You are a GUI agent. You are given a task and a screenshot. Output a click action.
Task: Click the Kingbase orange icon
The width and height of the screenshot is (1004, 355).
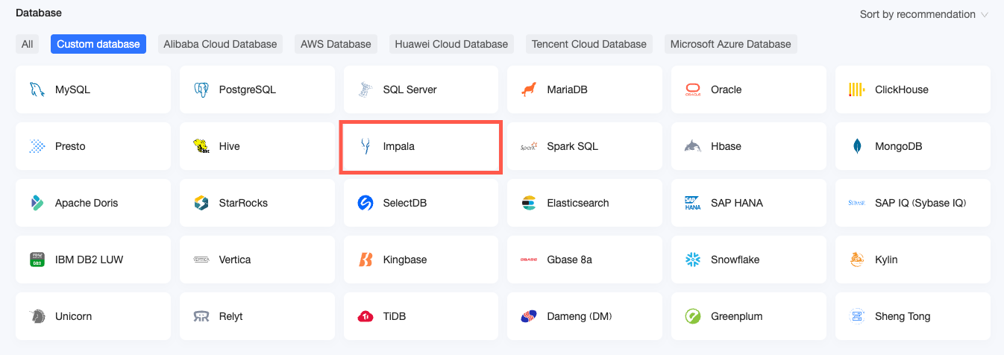click(365, 260)
